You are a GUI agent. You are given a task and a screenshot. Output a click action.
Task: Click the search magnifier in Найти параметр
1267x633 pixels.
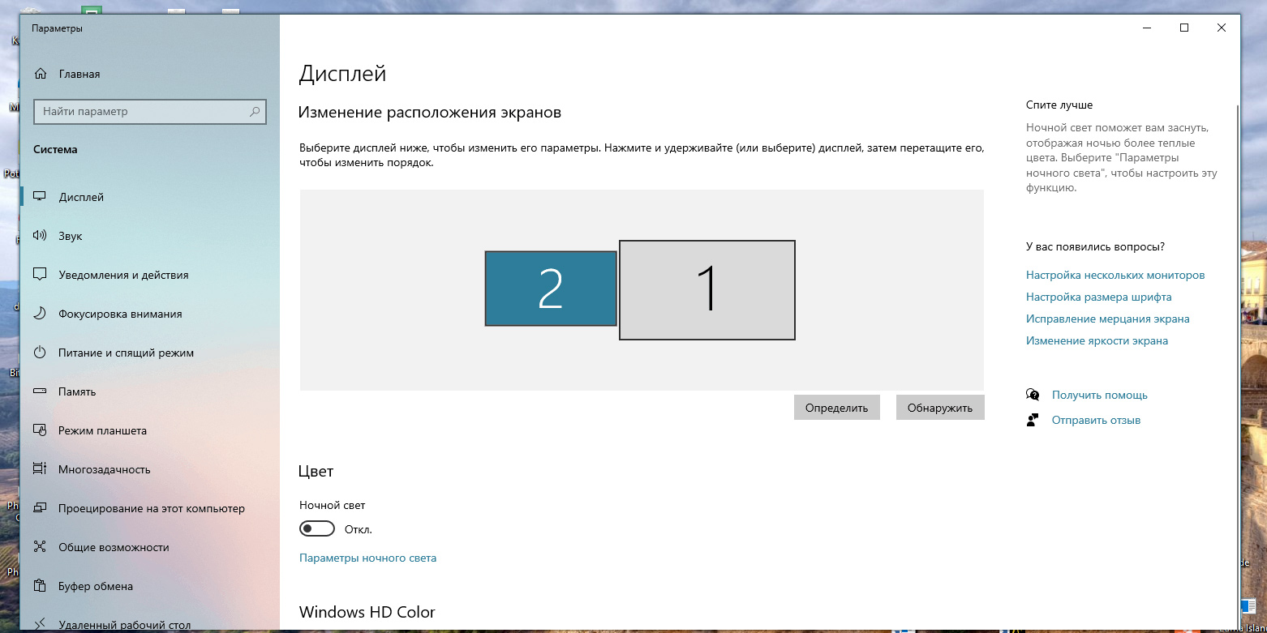(x=255, y=111)
